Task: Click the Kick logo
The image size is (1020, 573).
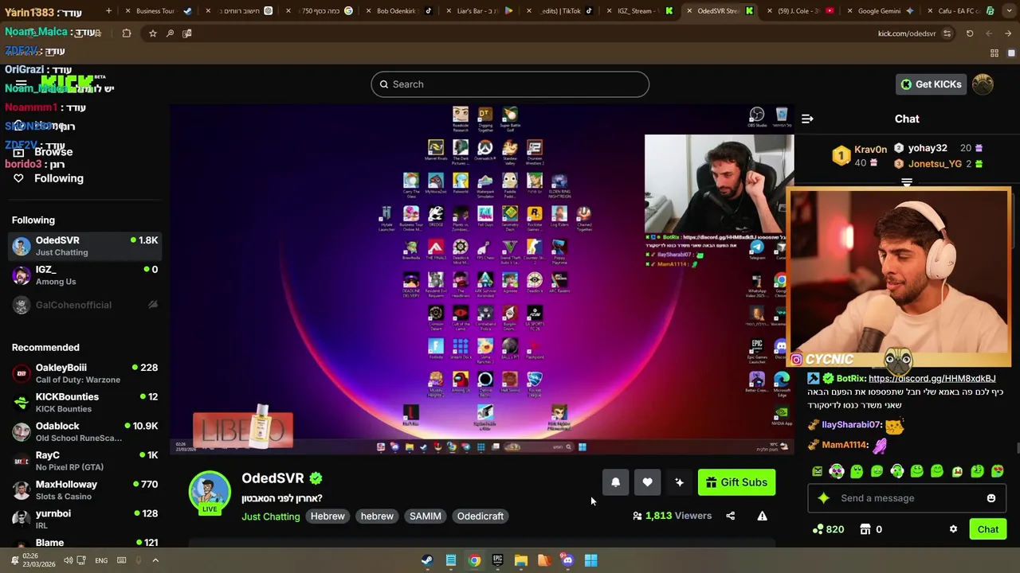Action: [x=68, y=83]
